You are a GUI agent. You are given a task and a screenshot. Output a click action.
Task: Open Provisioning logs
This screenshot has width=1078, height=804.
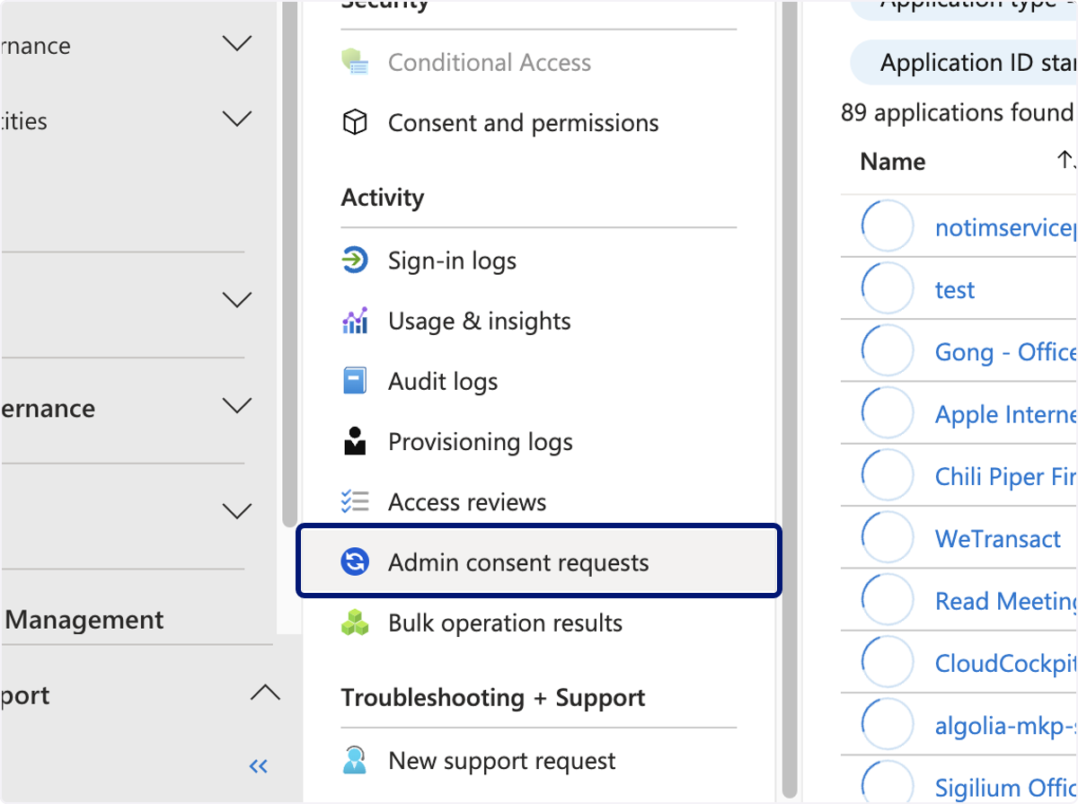(481, 441)
